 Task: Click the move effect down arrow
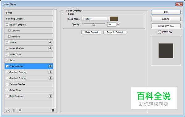coord(20,110)
